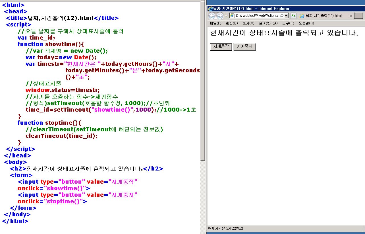The image size is (365, 234).
Task: Click the opening <form> tag line
Action: (x=21, y=175)
